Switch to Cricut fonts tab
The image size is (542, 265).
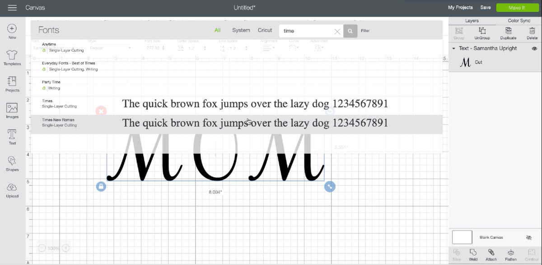tap(265, 30)
